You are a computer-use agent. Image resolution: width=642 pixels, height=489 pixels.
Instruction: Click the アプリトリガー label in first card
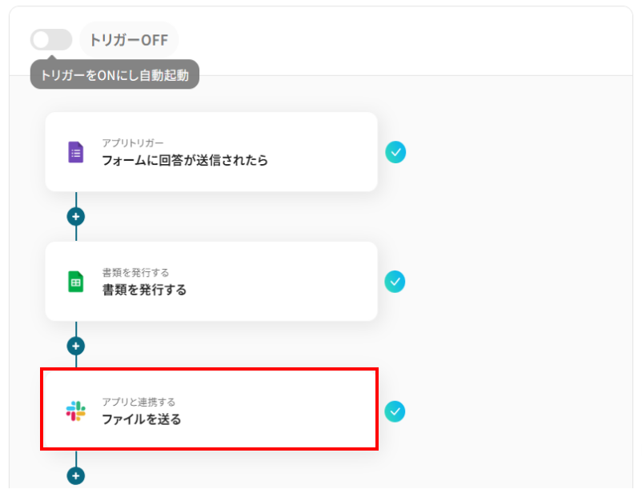pyautogui.click(x=132, y=142)
